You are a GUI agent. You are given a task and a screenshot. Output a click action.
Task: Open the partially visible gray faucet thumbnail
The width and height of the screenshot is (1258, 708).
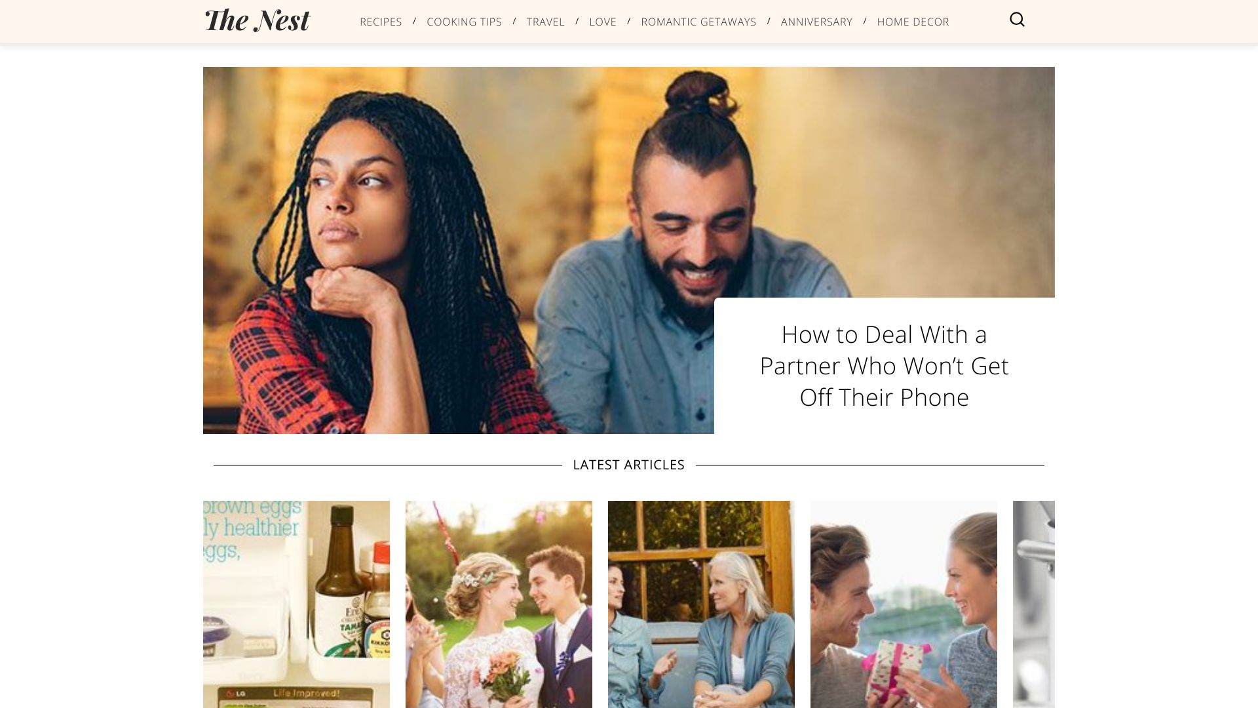[1034, 604]
